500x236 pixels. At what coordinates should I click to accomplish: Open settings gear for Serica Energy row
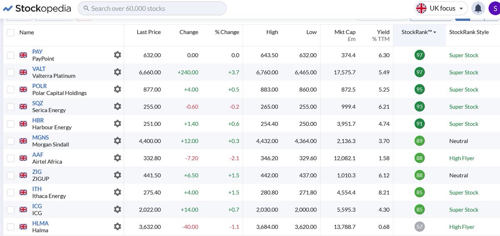[x=117, y=106]
